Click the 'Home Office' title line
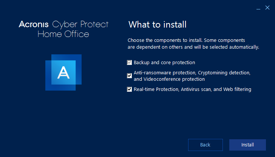 [x=63, y=34]
